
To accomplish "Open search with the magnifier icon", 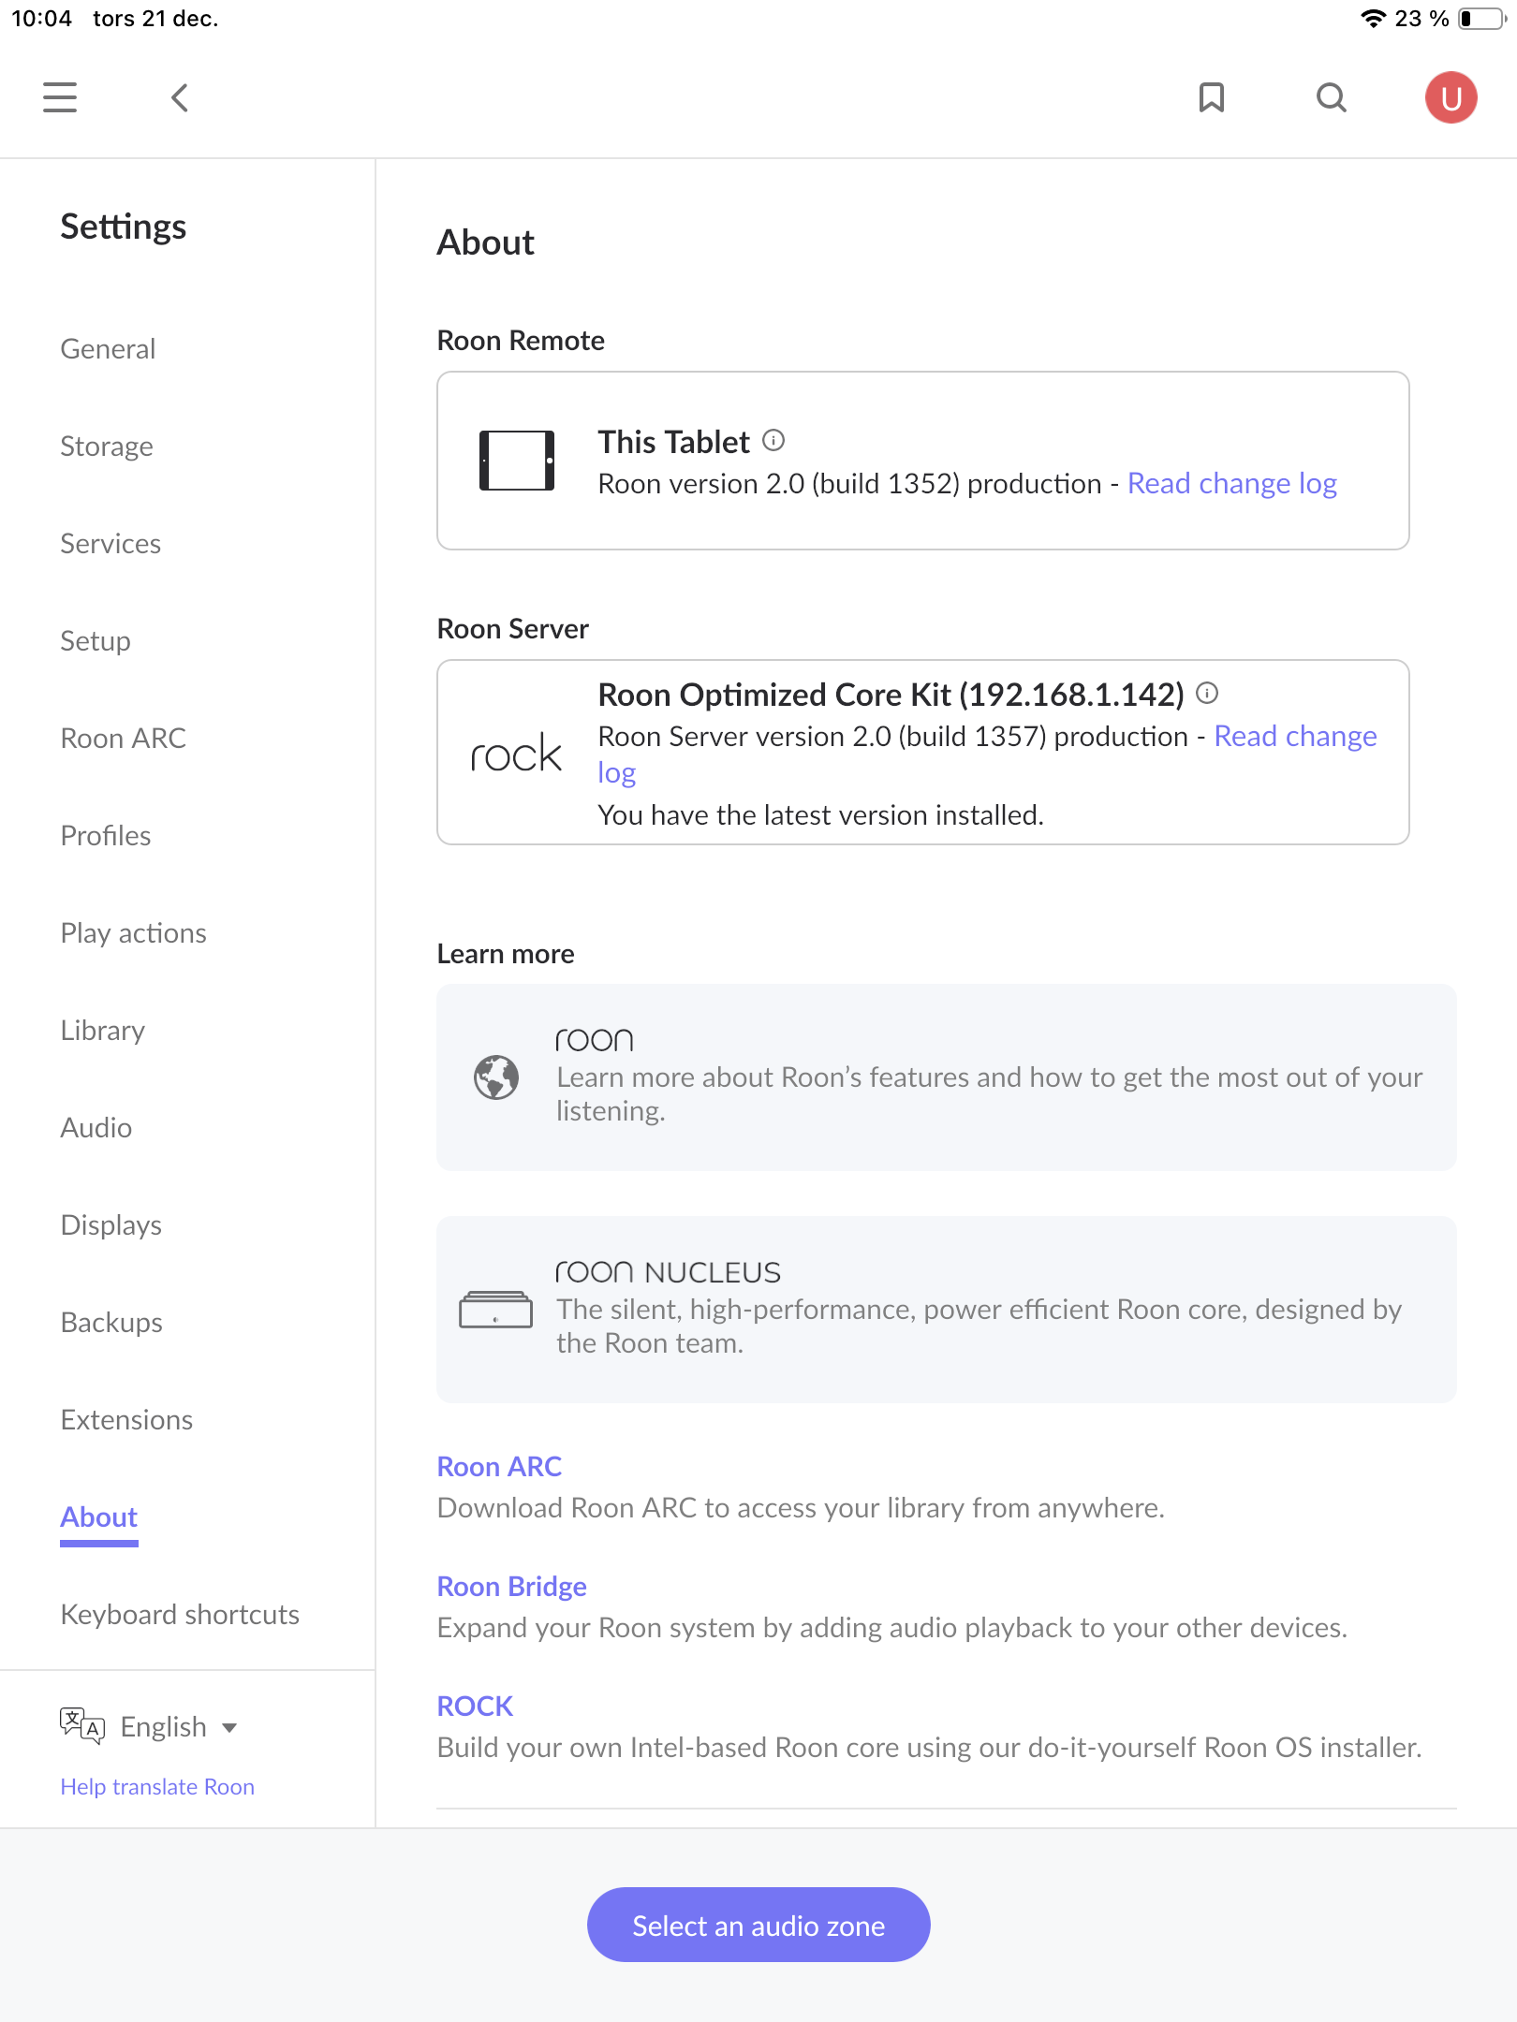I will coord(1331,97).
